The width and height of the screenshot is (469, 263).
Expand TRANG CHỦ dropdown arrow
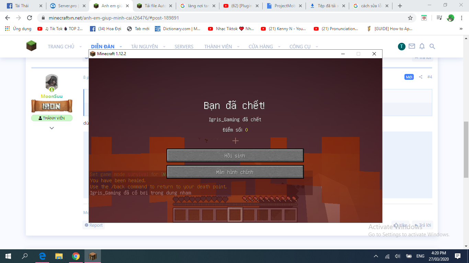coord(80,47)
